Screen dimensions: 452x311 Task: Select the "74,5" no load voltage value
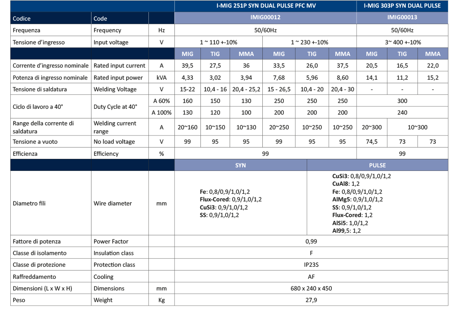(372, 141)
